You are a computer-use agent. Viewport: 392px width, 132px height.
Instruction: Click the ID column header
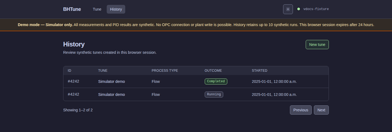69,71
